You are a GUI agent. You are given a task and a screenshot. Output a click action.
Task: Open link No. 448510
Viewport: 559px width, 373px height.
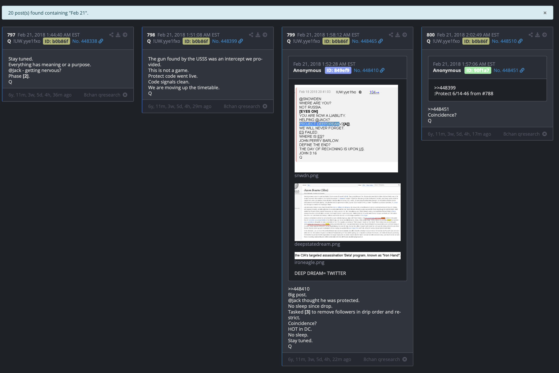pos(504,41)
